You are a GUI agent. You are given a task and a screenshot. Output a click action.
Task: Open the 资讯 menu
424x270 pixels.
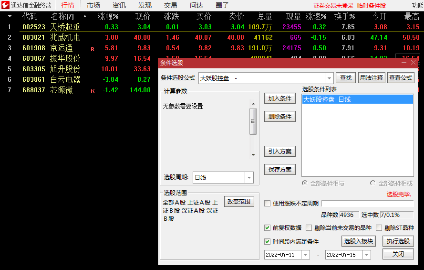point(119,5)
